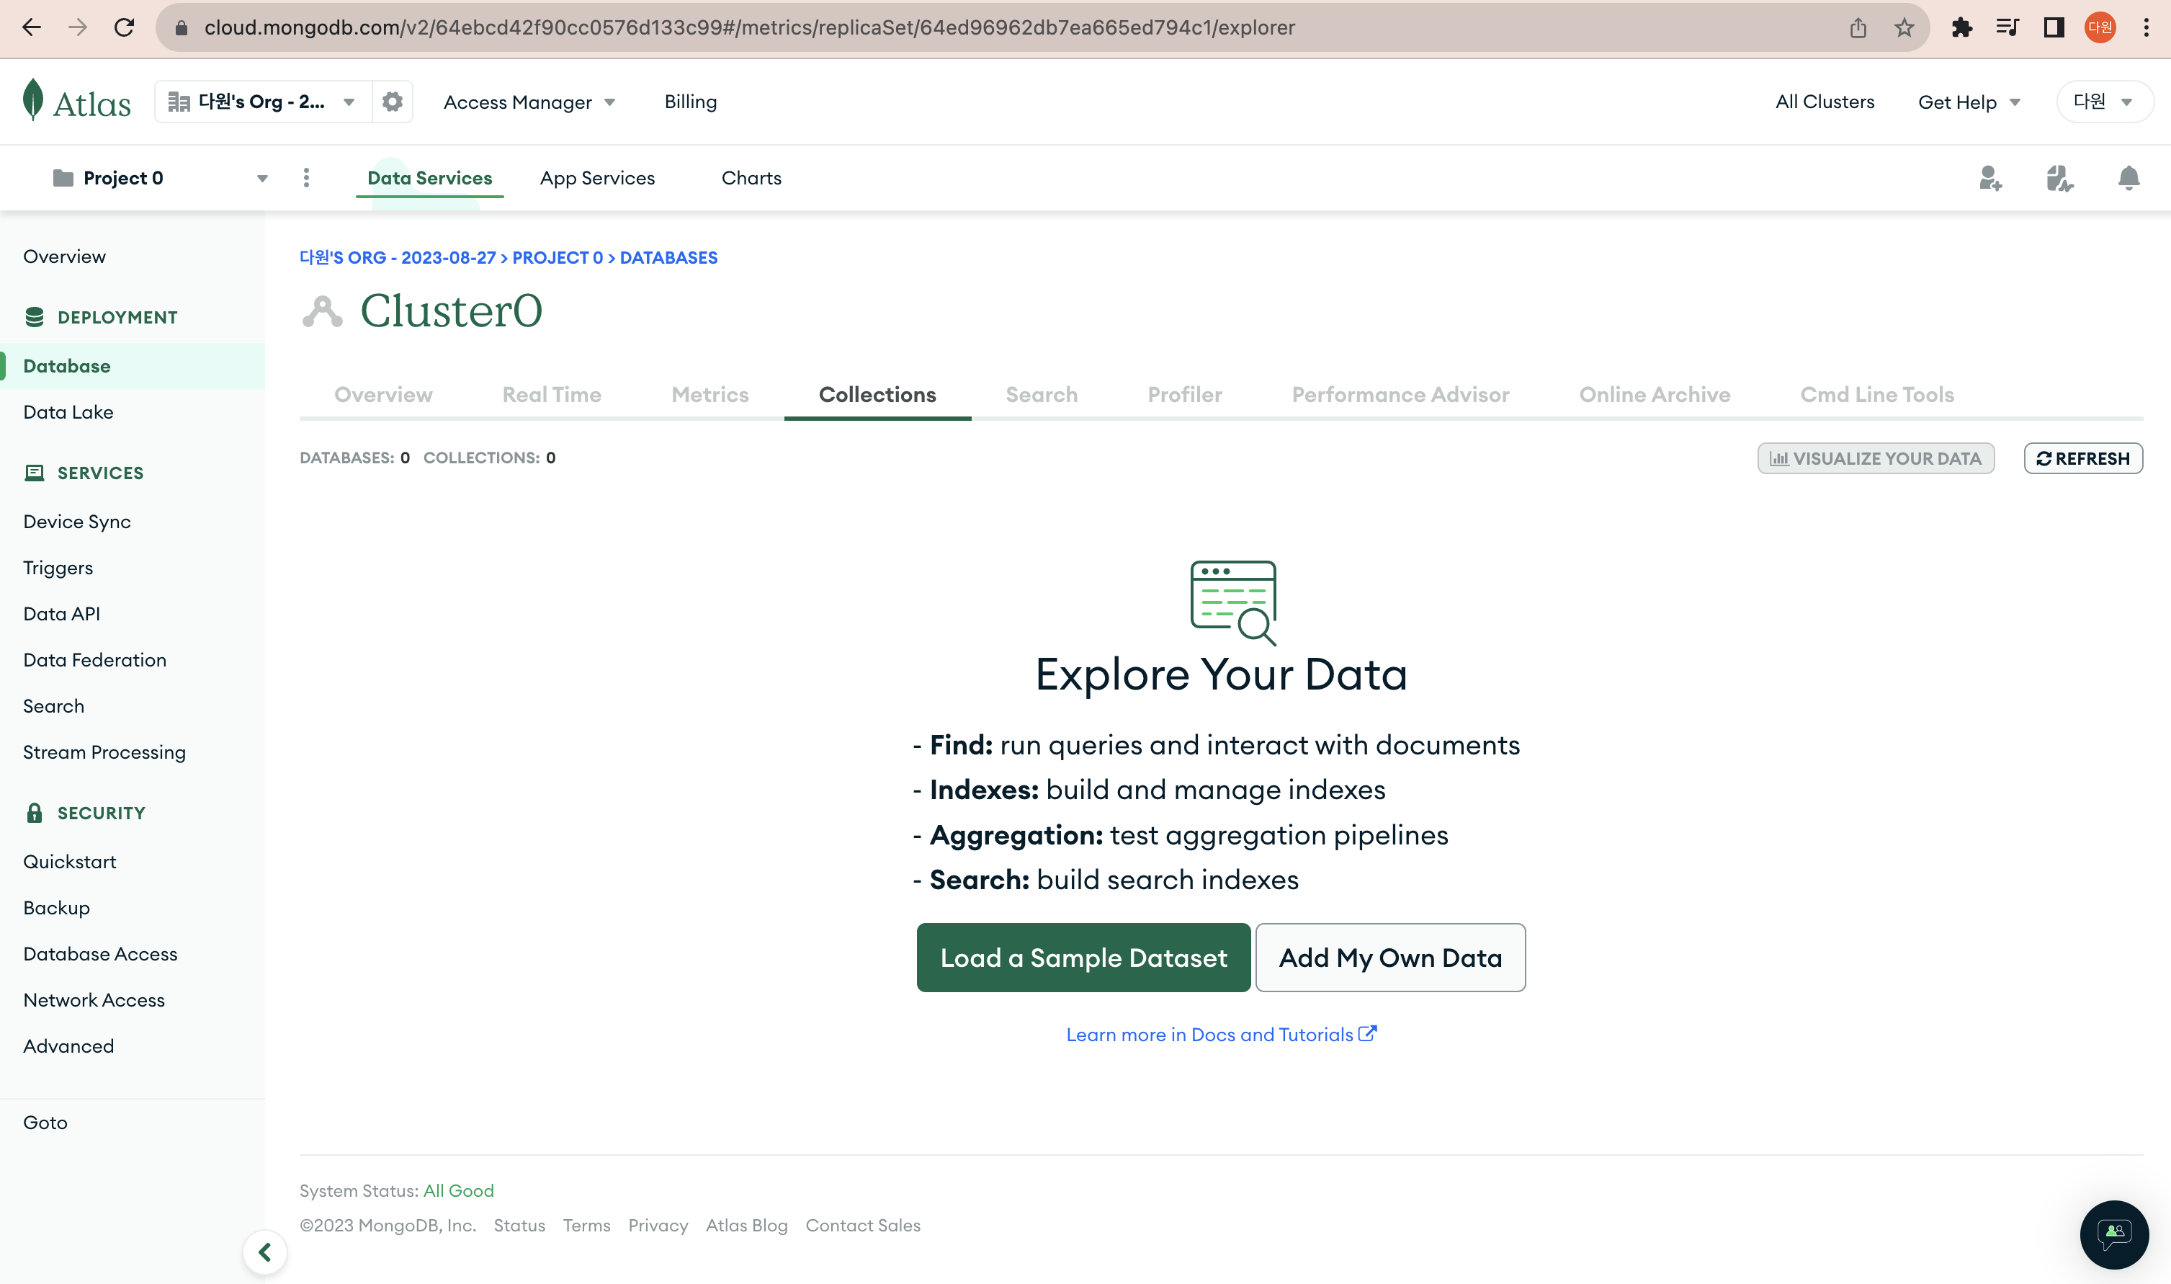Select the Collections tab
This screenshot has height=1284, width=2171.
click(x=877, y=395)
